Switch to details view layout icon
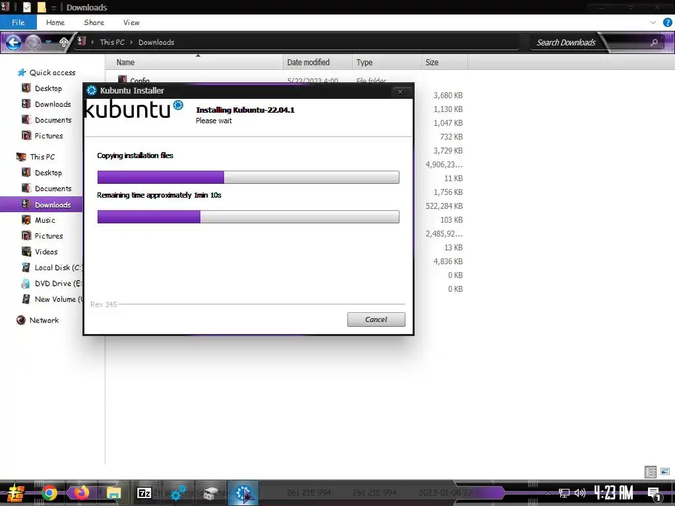 click(651, 472)
